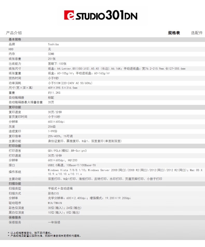Click the 复印倍率 row label
Viewport: 205px width, 247px height.
pyautogui.click(x=15, y=136)
